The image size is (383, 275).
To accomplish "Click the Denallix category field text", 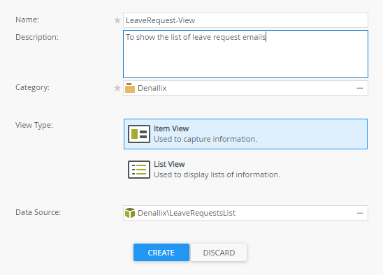I will 152,88.
